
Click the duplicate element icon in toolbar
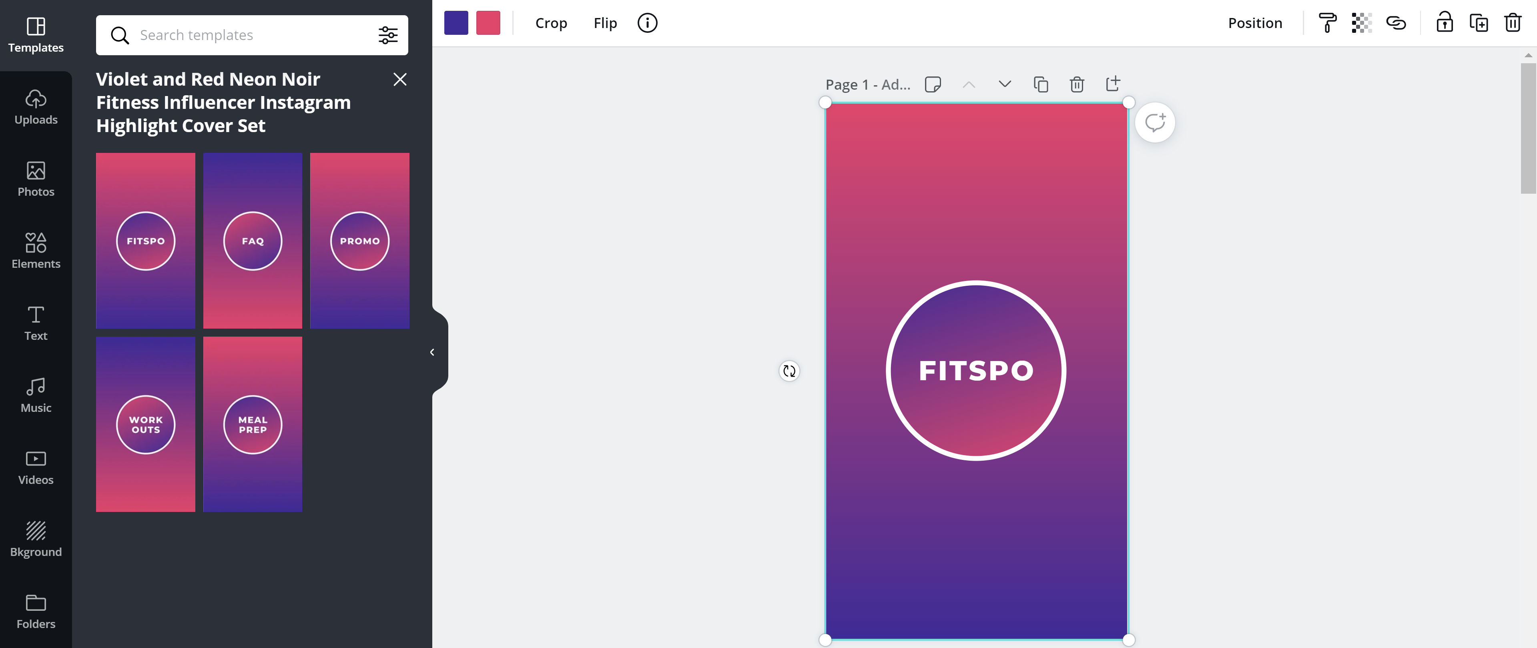(x=1479, y=23)
